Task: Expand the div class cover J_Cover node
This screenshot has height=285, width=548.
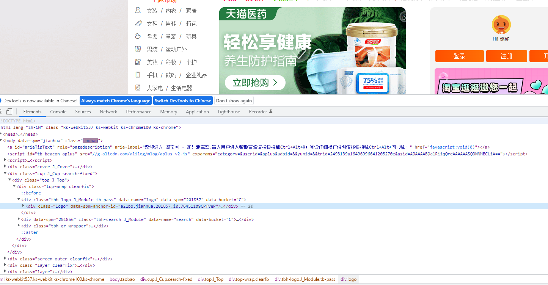Action: (x=5, y=167)
